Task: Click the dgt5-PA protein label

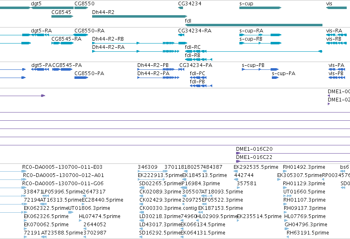Action: click(42, 65)
